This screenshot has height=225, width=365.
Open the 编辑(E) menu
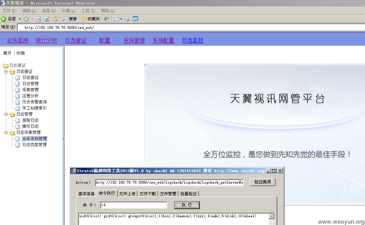[x=29, y=11]
